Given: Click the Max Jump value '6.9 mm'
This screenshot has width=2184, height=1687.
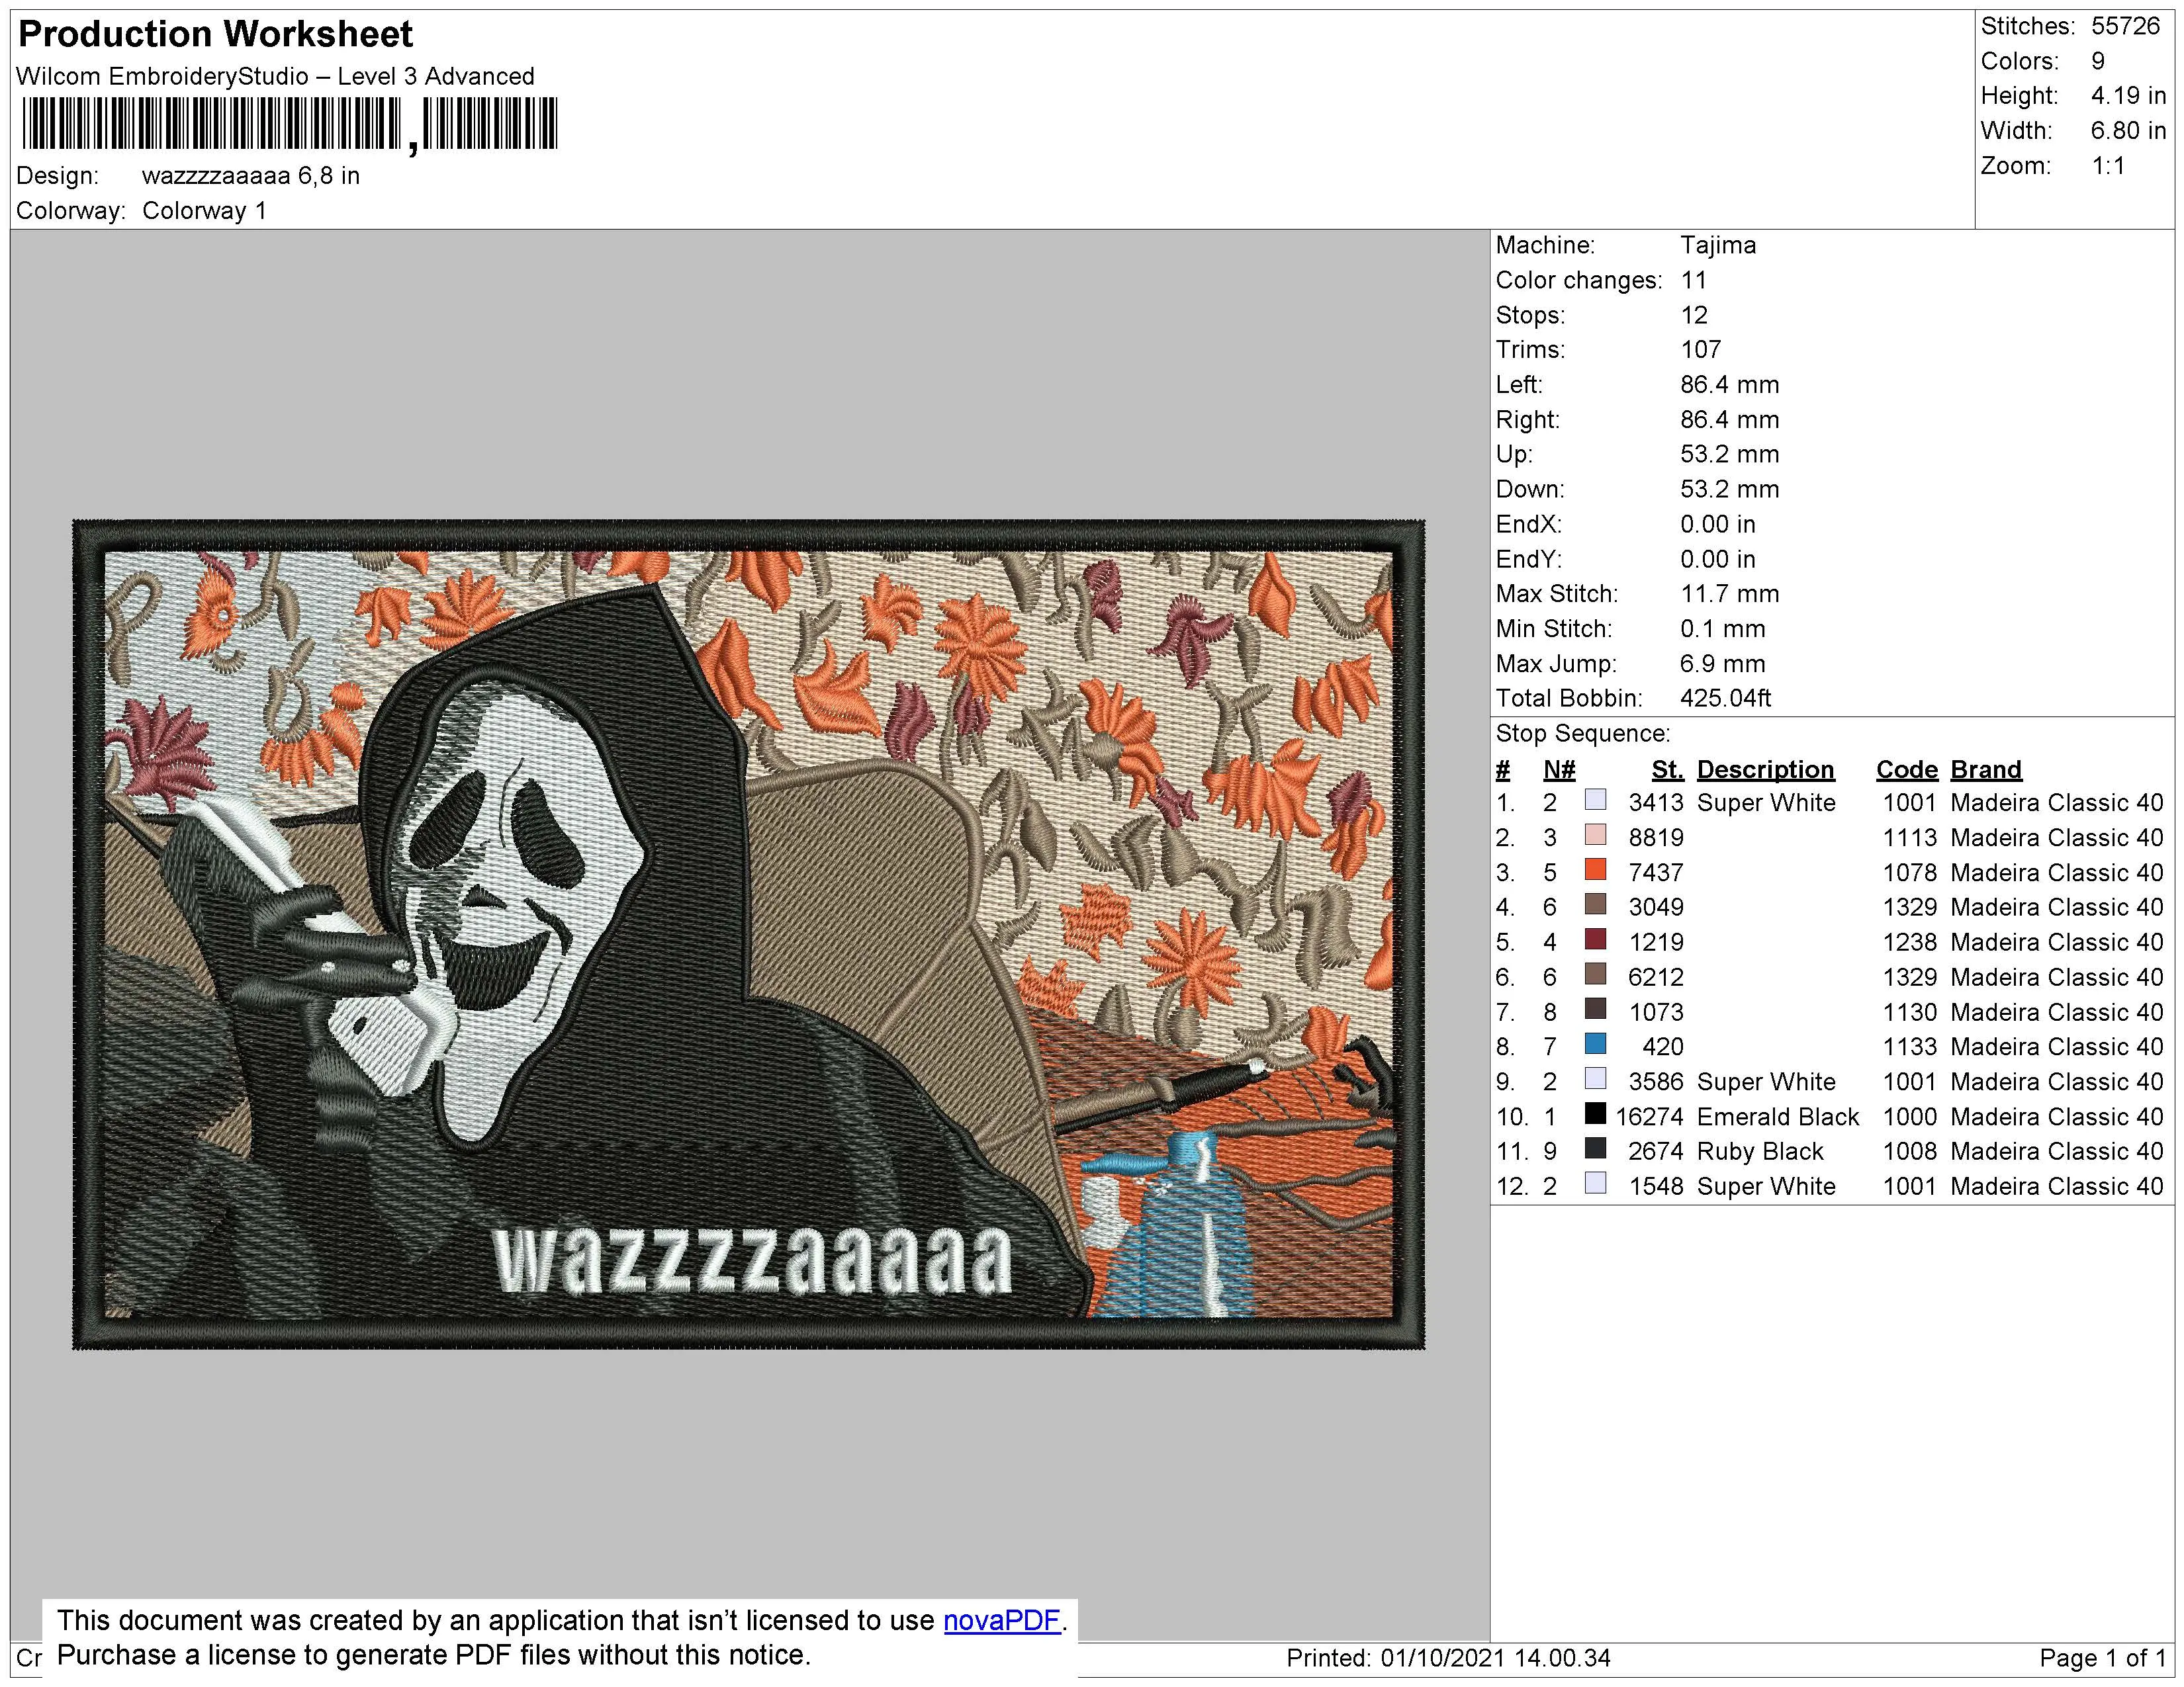Looking at the screenshot, I should tap(1722, 664).
